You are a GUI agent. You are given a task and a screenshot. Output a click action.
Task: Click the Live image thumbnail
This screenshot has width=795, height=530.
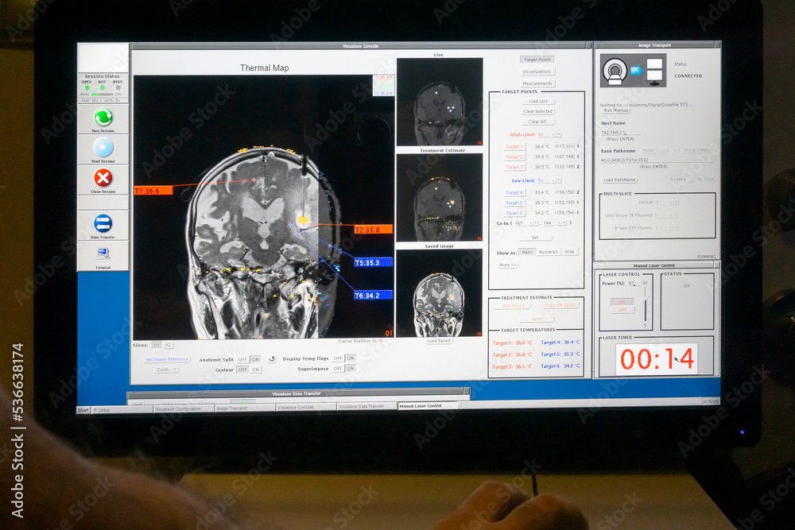(439, 102)
